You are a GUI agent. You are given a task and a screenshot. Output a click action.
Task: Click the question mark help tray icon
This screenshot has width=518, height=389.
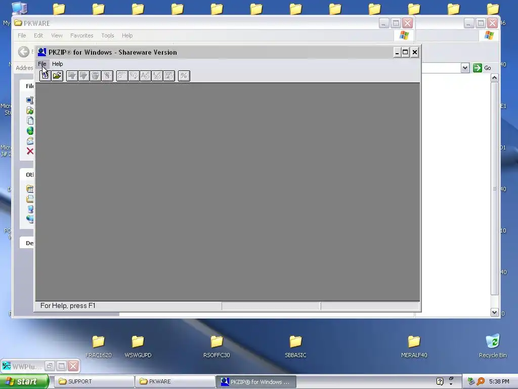click(440, 381)
